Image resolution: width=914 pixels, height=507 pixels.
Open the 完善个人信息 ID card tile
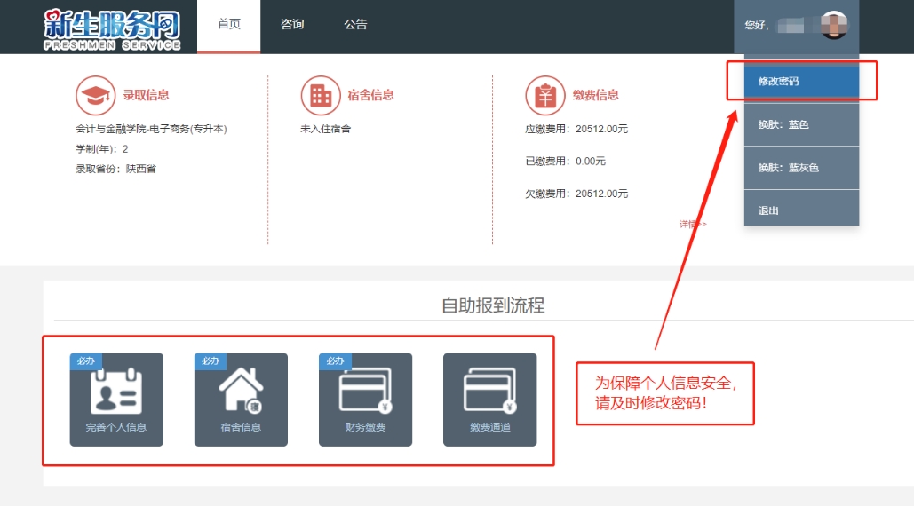pyautogui.click(x=116, y=400)
